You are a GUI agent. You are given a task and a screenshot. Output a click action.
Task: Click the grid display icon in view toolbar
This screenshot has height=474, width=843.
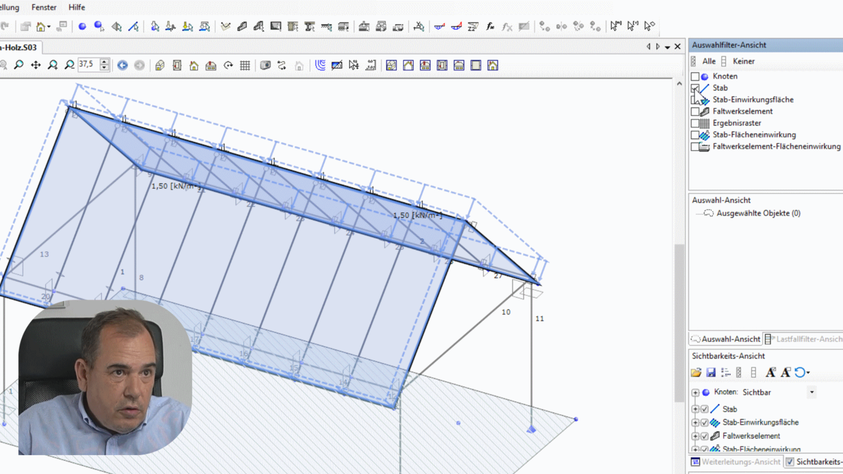coord(245,66)
